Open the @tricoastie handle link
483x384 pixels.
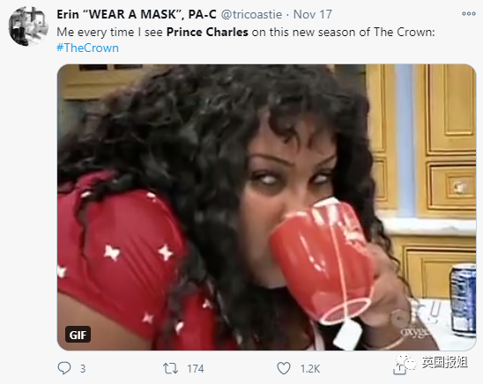coord(251,14)
